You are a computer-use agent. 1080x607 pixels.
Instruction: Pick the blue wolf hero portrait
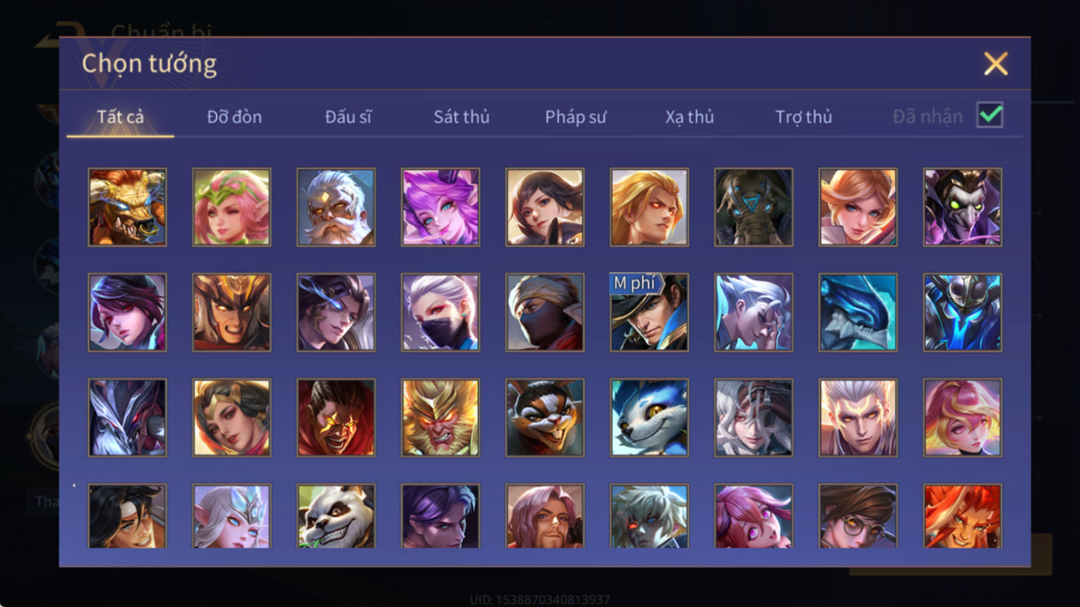point(649,418)
